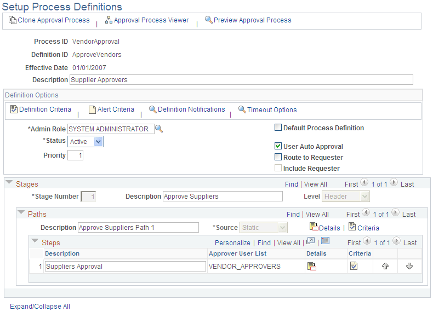Screen dimensions: 433x312
Task: Click the Description field Supplier Approvers
Action: pyautogui.click(x=241, y=80)
